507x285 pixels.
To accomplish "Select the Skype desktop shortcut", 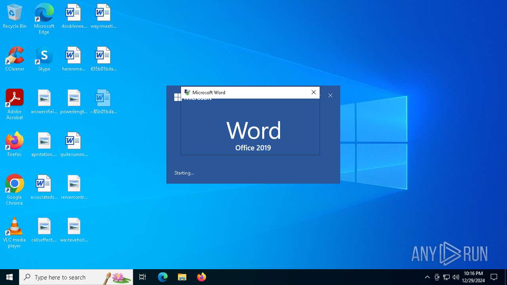I will 44,59.
